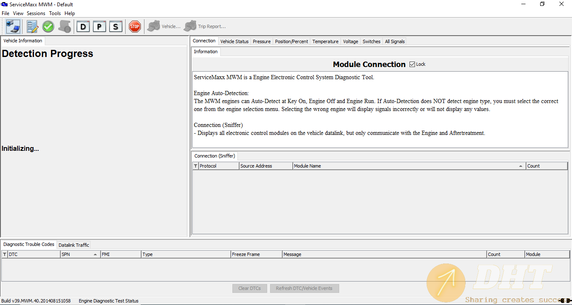Image resolution: width=572 pixels, height=305 pixels.
Task: Switch to the Temperature tab
Action: click(325, 41)
